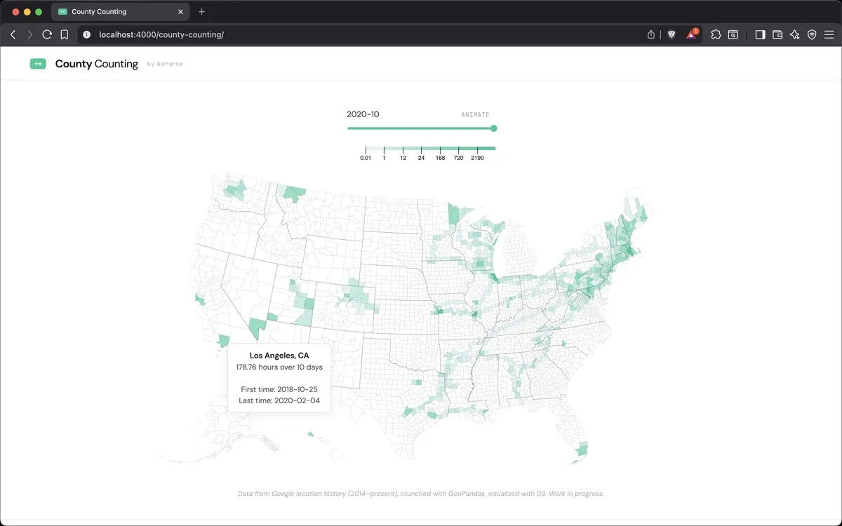Reload the current page
The image size is (842, 526).
[x=47, y=34]
